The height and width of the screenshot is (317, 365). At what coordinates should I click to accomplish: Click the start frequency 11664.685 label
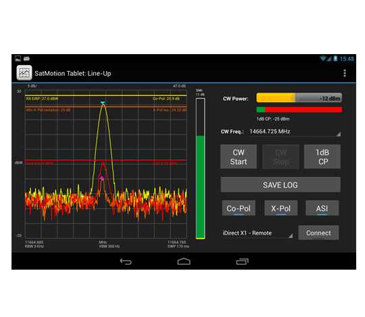coord(34,242)
